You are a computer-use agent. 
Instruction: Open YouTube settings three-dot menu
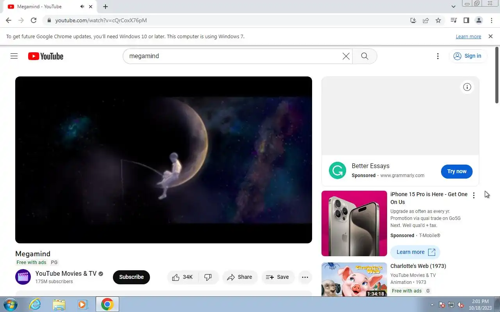[x=438, y=56]
